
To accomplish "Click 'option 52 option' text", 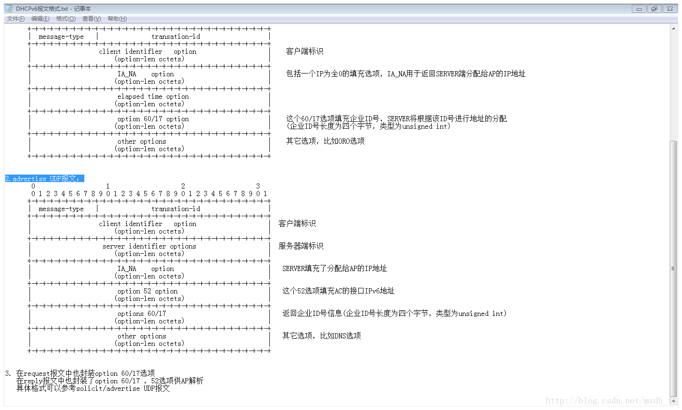I will click(x=148, y=291).
